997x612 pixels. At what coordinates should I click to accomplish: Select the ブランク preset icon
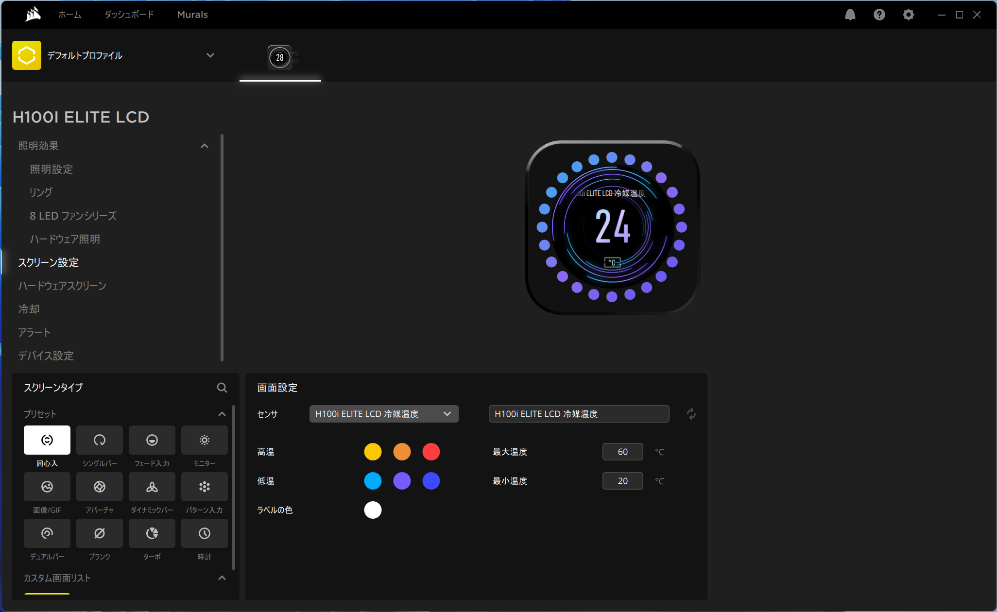click(100, 533)
